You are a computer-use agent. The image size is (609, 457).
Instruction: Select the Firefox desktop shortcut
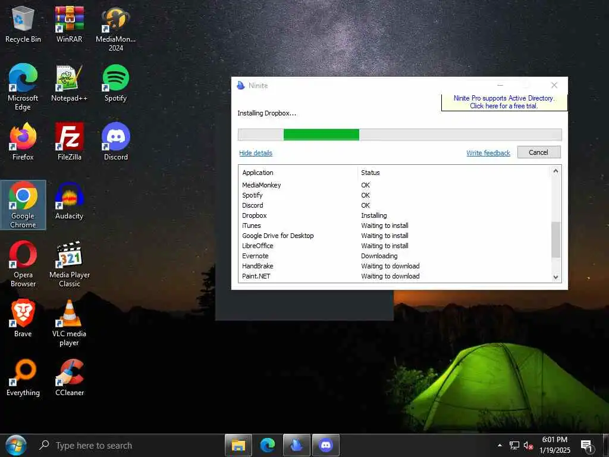click(23, 142)
